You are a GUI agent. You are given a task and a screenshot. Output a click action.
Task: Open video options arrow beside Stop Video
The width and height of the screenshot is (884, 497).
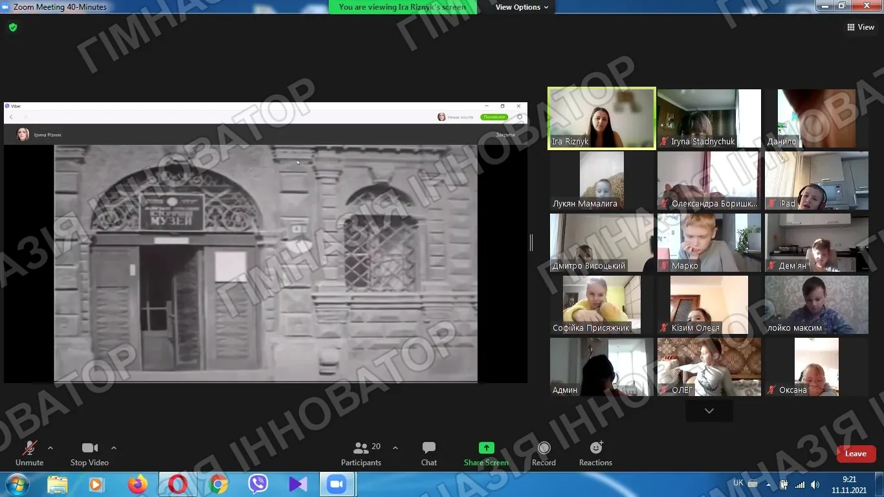coord(114,448)
